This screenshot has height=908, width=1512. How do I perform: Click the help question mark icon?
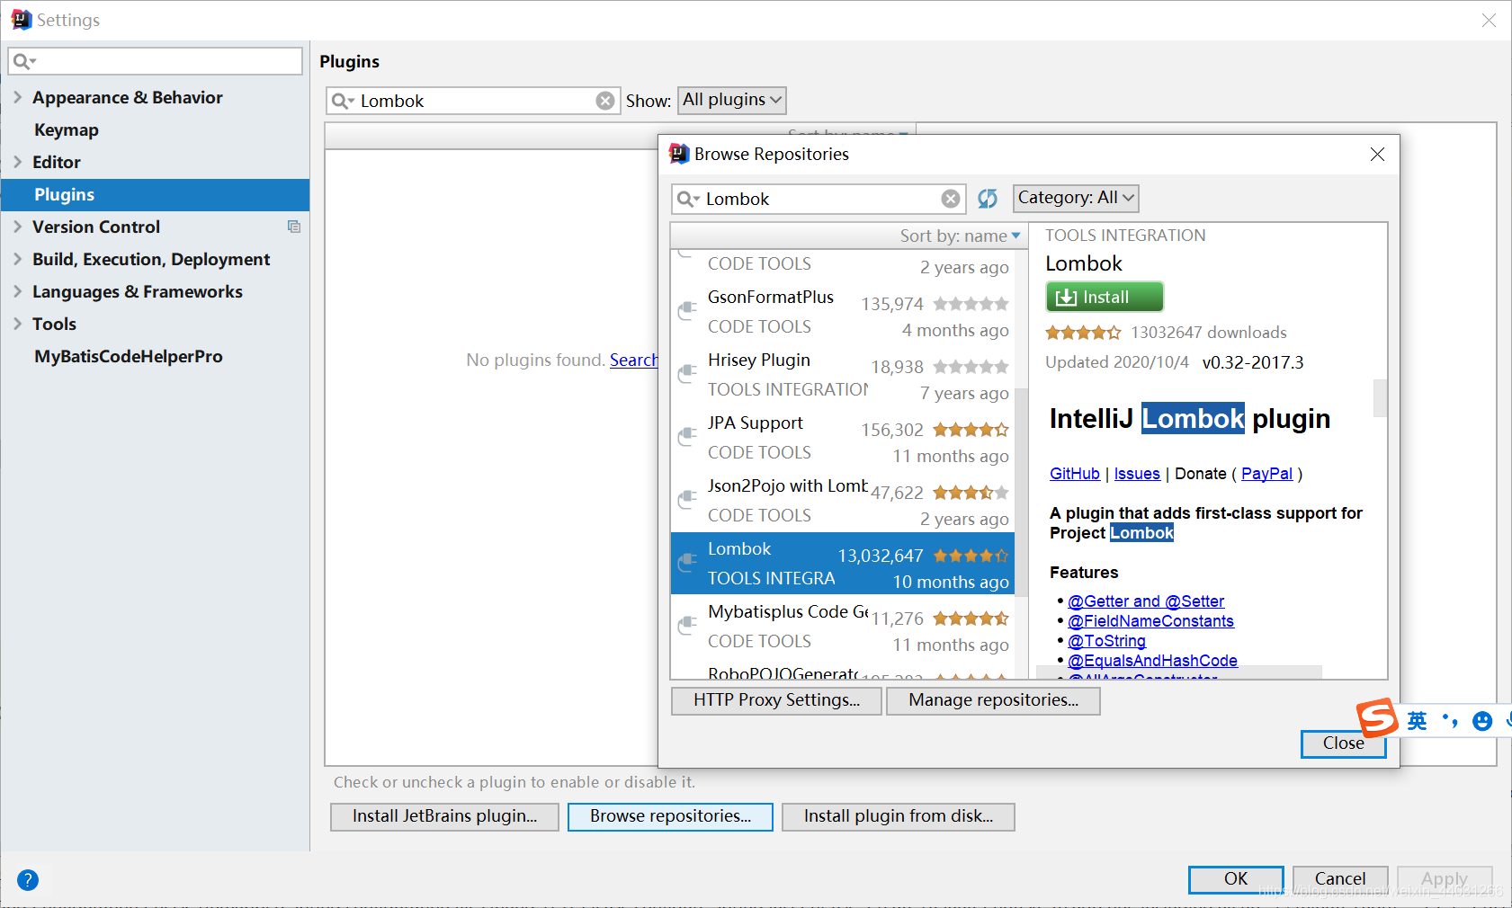click(28, 880)
